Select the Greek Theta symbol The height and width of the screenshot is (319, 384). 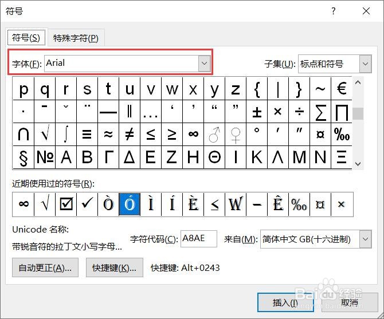[214, 157]
